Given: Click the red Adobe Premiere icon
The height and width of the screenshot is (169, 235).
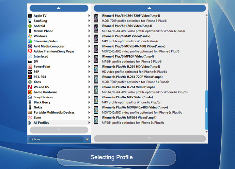Looking at the screenshot, I should click(x=30, y=51).
